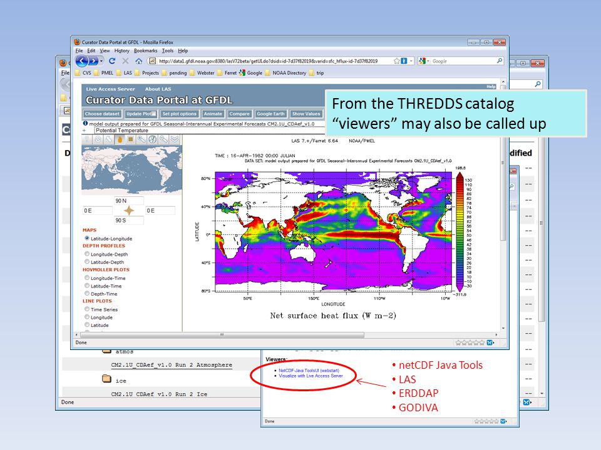Click the globe full-extent map tool
This screenshot has height=450, width=601.
tap(153, 139)
